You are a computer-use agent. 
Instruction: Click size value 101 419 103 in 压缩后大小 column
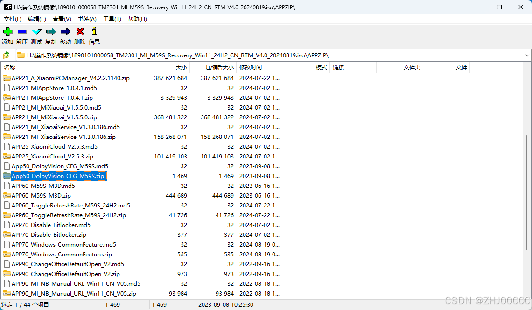coord(217,157)
